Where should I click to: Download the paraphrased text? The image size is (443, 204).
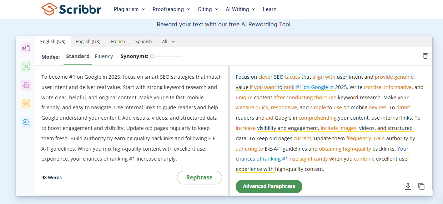(x=408, y=186)
